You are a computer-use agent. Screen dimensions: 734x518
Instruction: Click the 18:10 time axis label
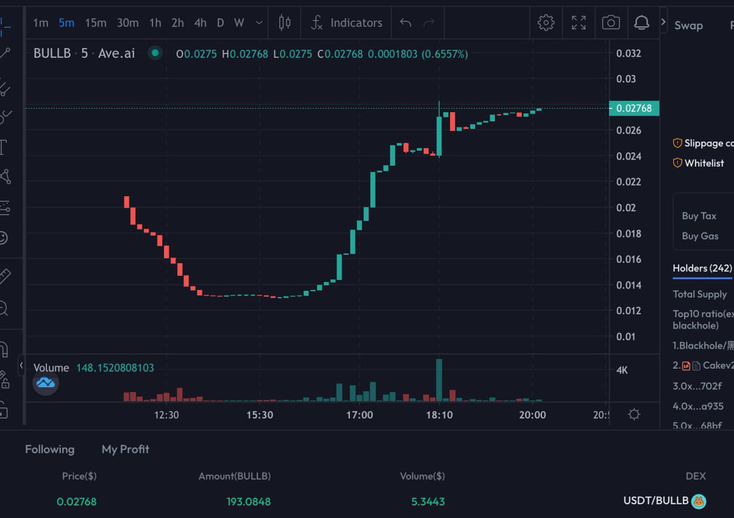coord(439,415)
